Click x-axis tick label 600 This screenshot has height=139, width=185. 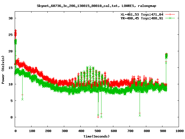click(x=114, y=131)
